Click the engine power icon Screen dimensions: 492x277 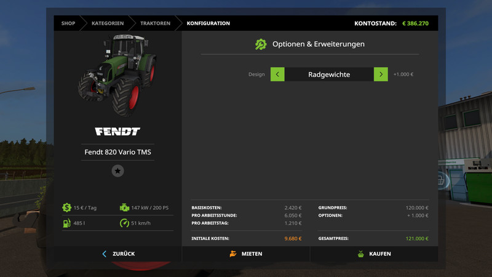click(124, 207)
